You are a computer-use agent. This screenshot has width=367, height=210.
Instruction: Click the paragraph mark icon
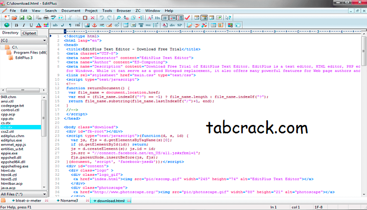(x=70, y=25)
